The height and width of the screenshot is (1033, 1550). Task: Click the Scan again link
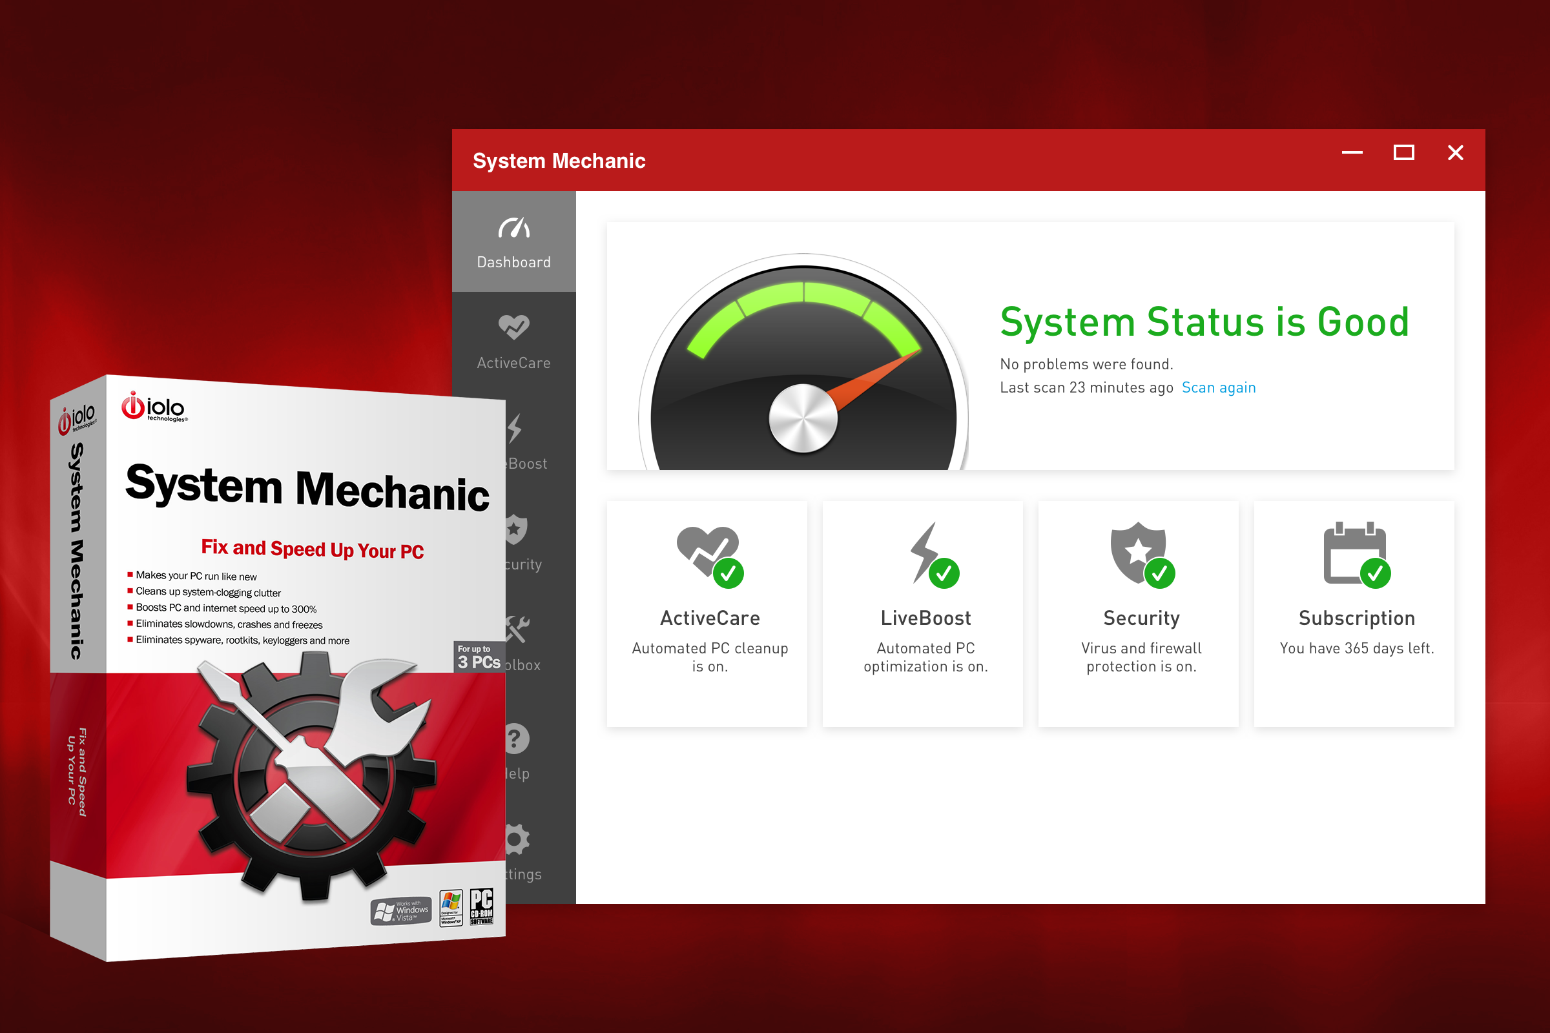point(1219,387)
